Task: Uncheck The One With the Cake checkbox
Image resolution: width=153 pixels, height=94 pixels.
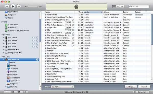Action: pos(46,46)
